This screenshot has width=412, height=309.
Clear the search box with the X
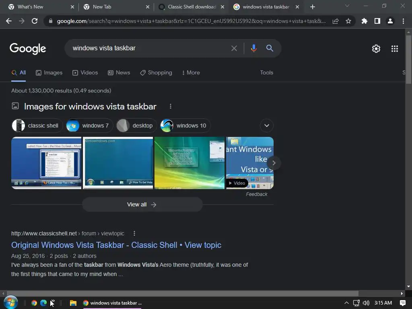234,48
